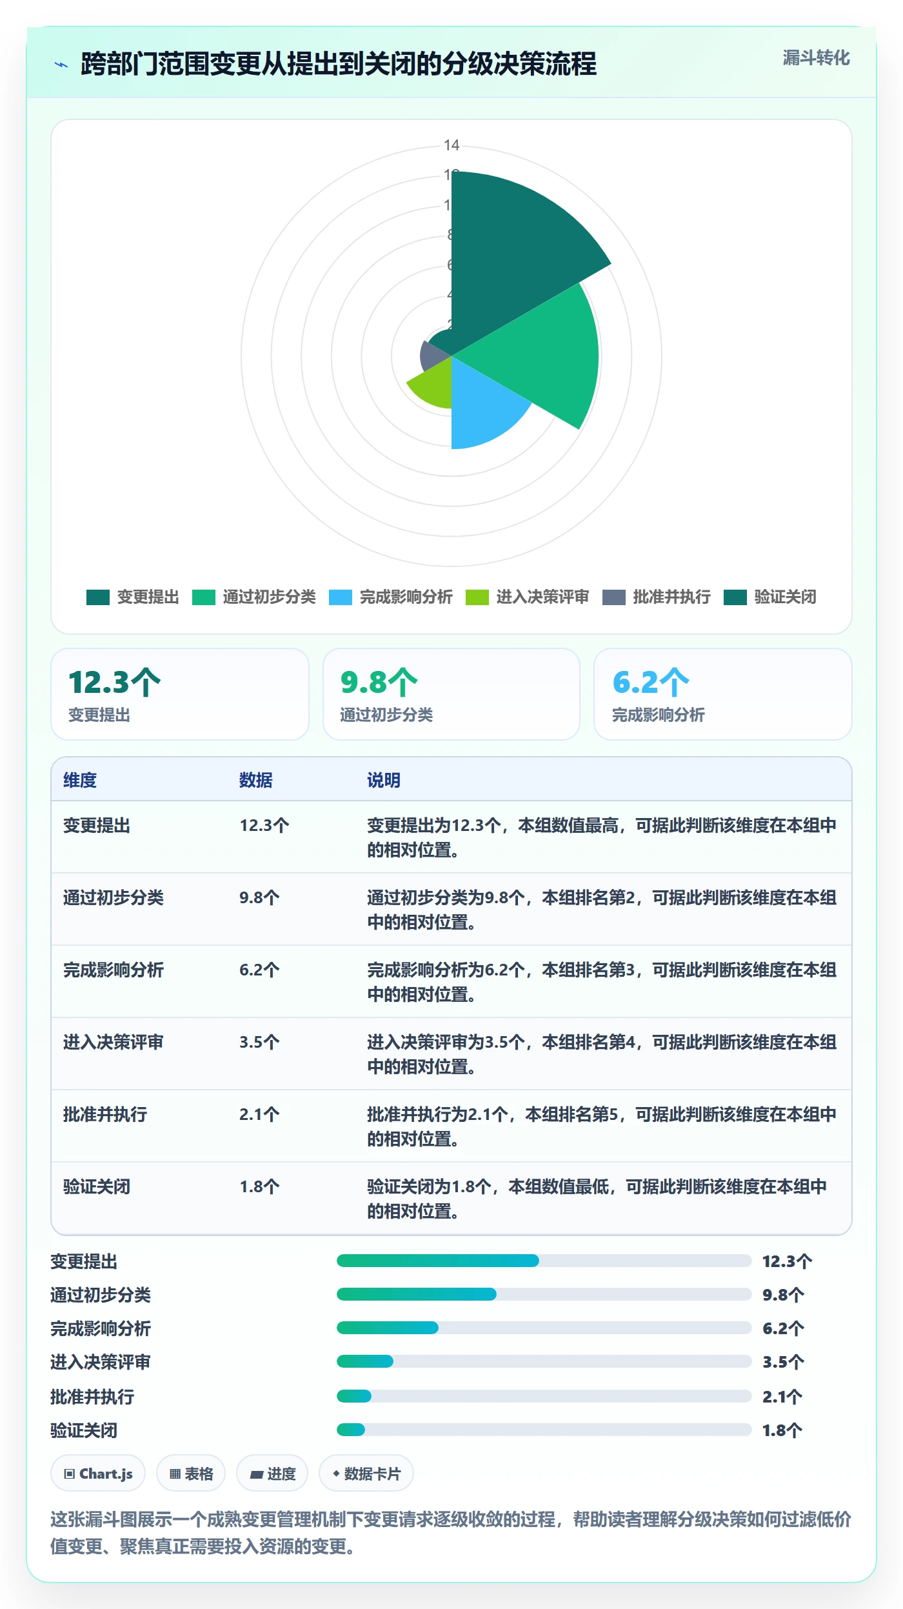The height and width of the screenshot is (1609, 903).
Task: Click the 进度 tag
Action: coord(272,1474)
